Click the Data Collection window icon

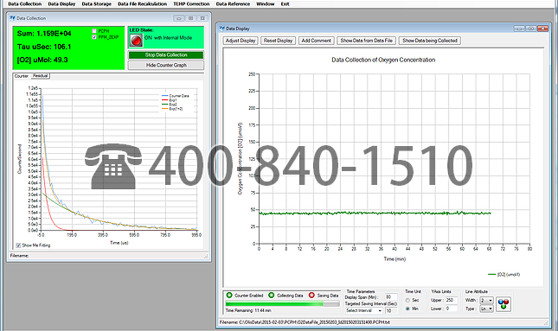pyautogui.click(x=12, y=18)
